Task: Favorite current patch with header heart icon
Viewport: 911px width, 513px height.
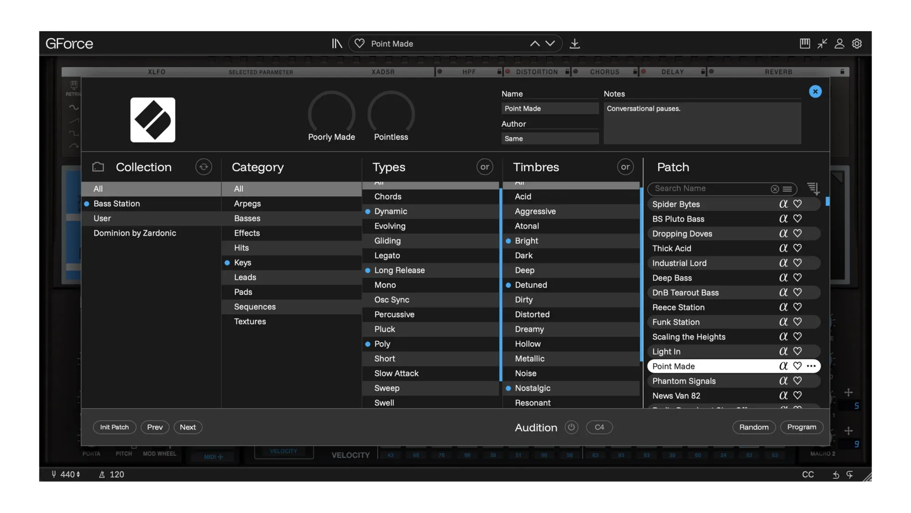Action: coord(359,43)
